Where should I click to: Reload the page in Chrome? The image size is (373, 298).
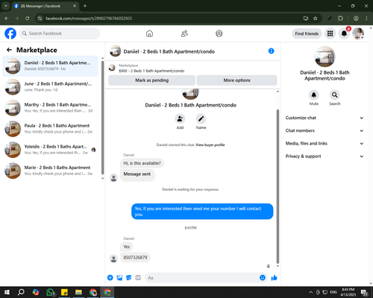click(x=28, y=18)
